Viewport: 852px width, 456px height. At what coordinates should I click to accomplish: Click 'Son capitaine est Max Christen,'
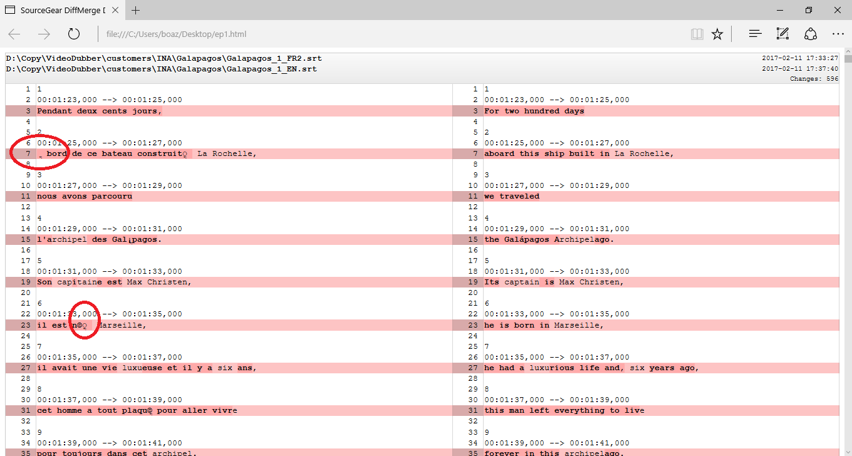click(x=114, y=282)
